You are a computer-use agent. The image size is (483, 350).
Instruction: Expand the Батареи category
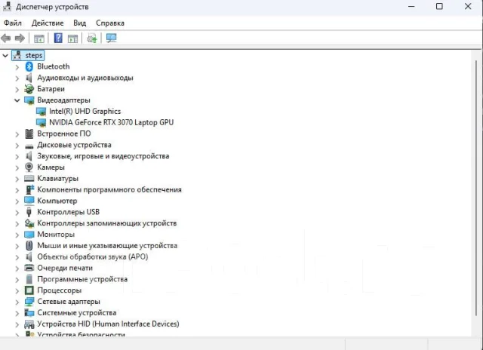click(17, 89)
